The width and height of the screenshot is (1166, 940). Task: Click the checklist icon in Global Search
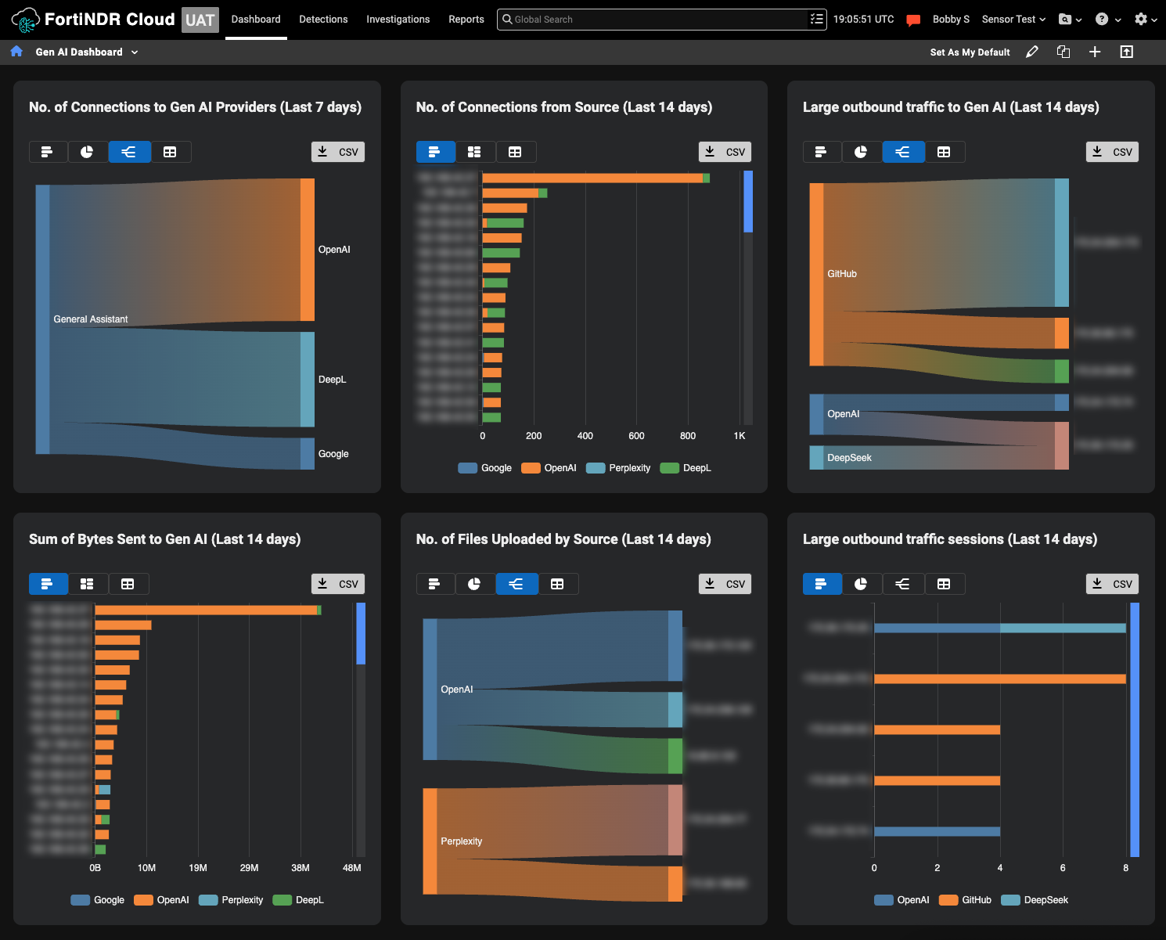[x=817, y=19]
